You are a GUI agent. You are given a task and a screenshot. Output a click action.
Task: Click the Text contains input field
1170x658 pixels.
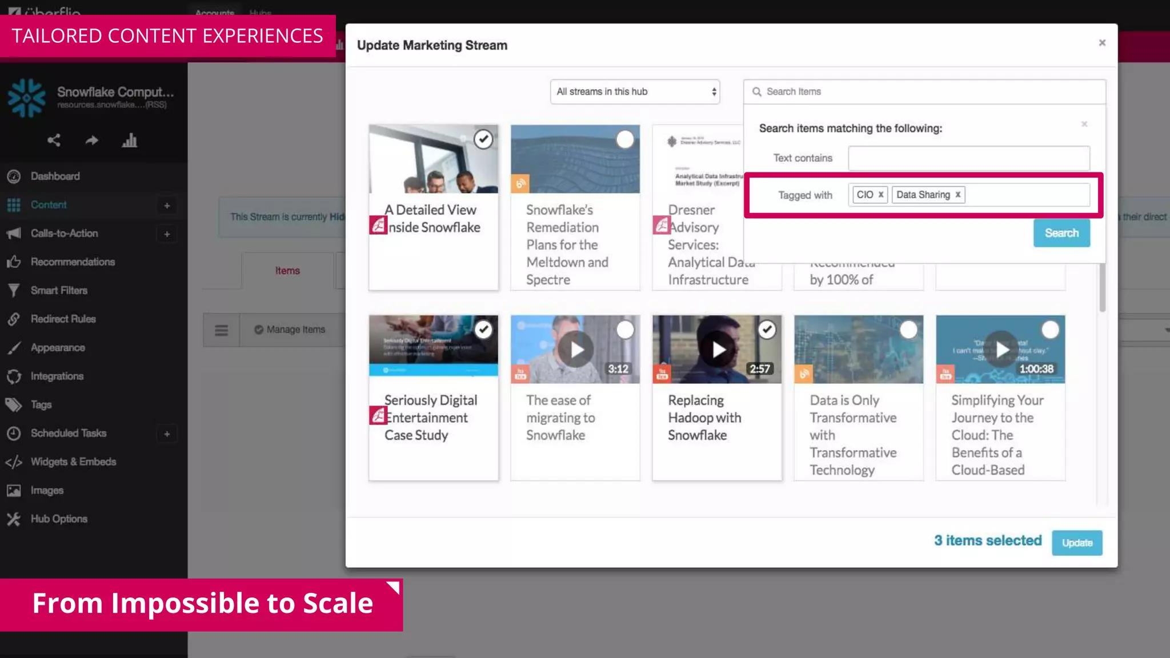click(969, 158)
